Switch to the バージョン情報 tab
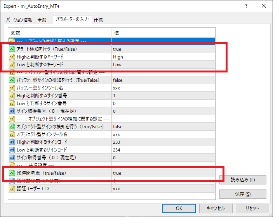 (x=19, y=20)
